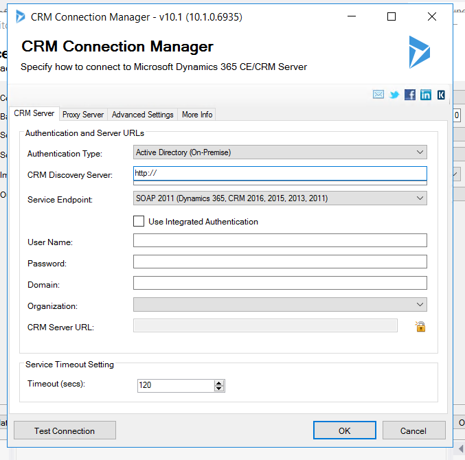Click the title bar application icon
The height and width of the screenshot is (460, 465).
click(x=21, y=16)
